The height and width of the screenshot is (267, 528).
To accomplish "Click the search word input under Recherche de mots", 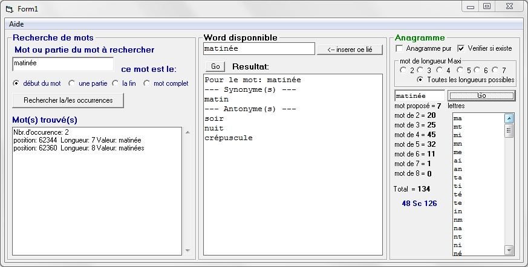I will [62, 64].
